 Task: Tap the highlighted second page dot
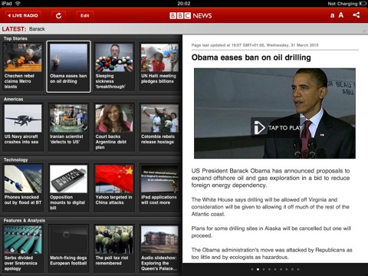coord(258,269)
